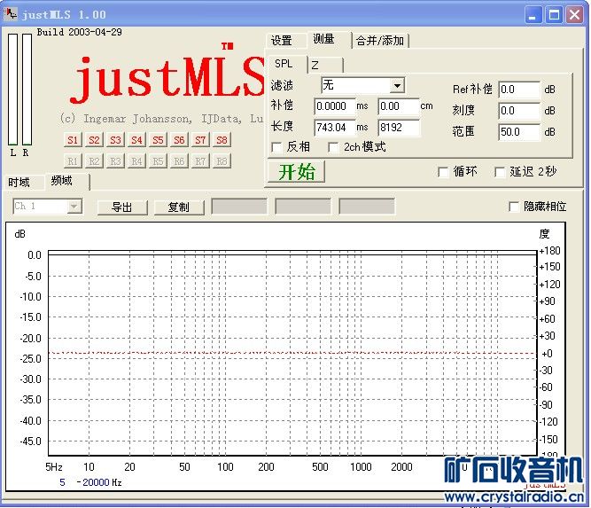Click the length samples field showing 8192
Image resolution: width=591 pixels, height=508 pixels.
[x=399, y=128]
